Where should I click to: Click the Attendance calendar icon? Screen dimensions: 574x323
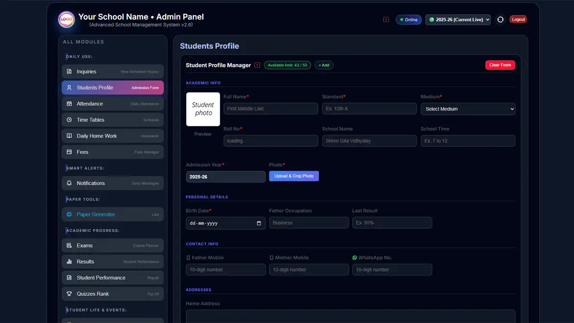click(x=69, y=103)
